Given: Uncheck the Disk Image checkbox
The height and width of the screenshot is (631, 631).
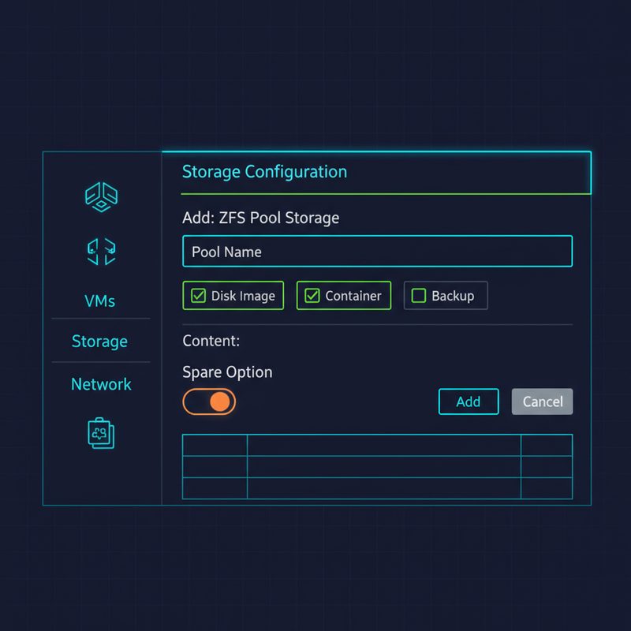Looking at the screenshot, I should [x=198, y=296].
